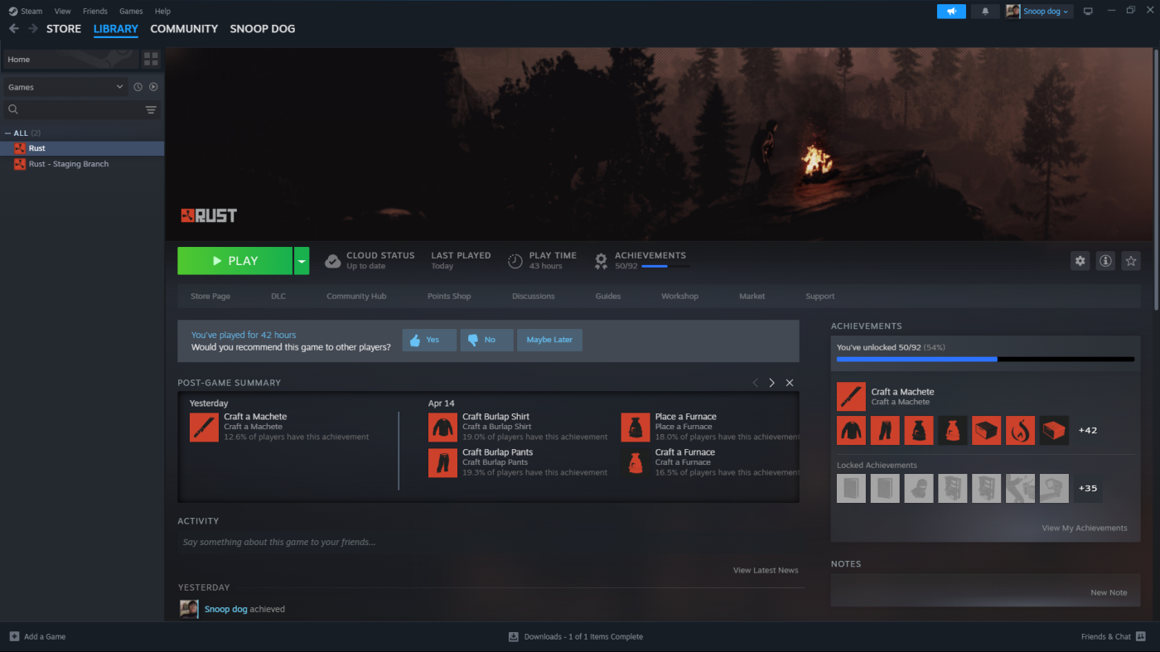Open the Play button options dropdown arrow
This screenshot has height=652, width=1160.
(x=302, y=261)
